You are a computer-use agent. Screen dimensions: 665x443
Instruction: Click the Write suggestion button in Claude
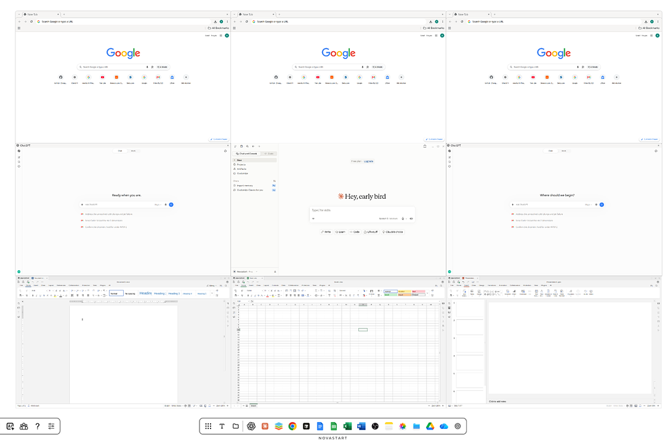326,232
